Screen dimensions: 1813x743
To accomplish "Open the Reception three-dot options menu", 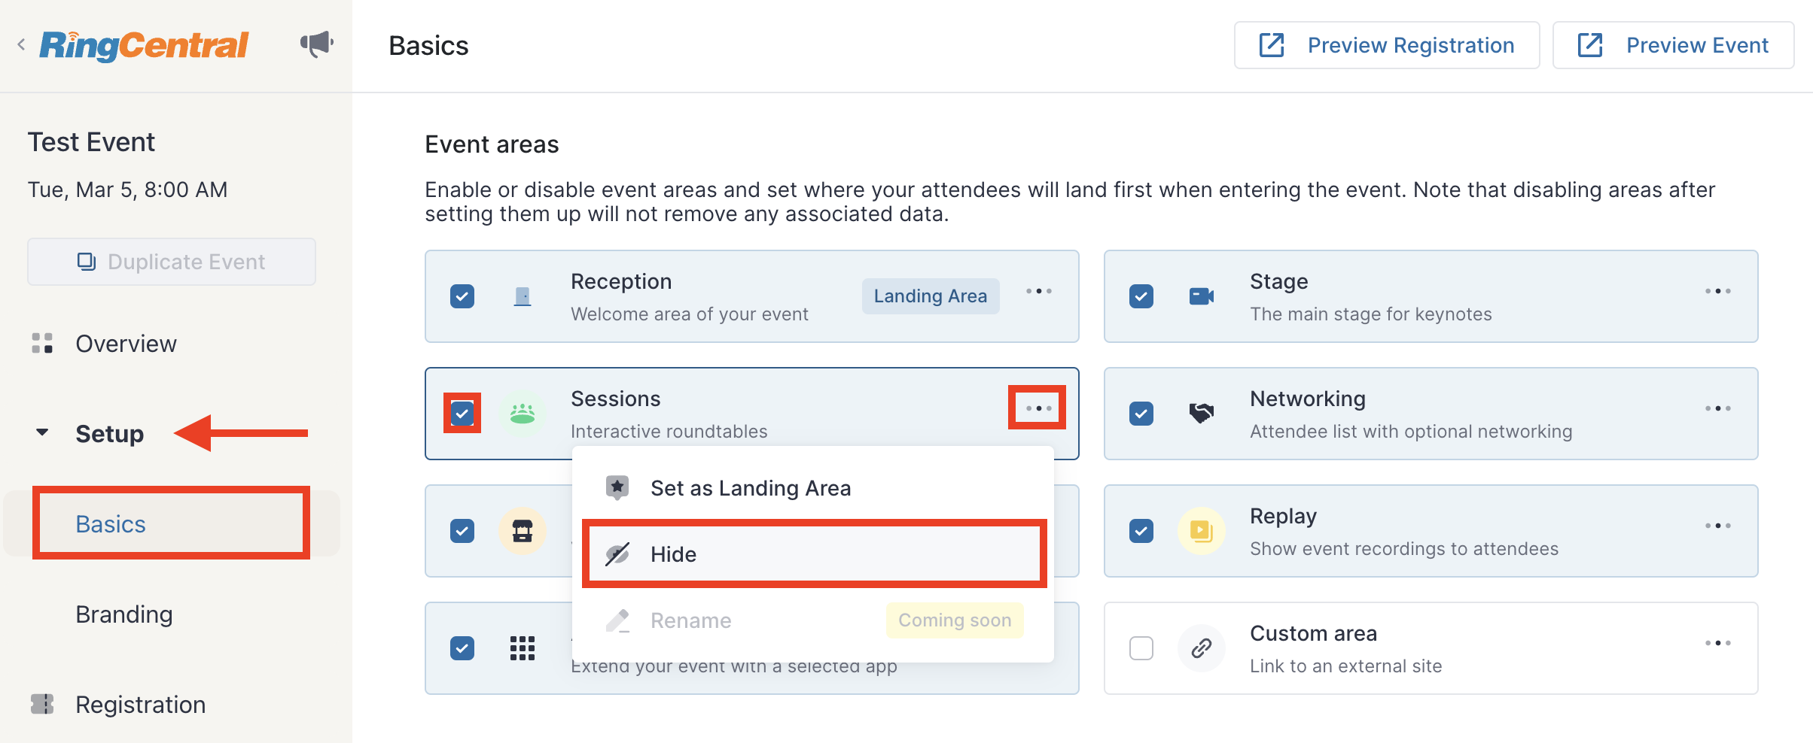I will (1039, 291).
